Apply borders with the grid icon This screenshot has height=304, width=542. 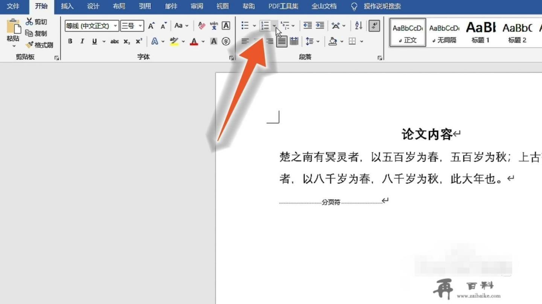tap(352, 41)
